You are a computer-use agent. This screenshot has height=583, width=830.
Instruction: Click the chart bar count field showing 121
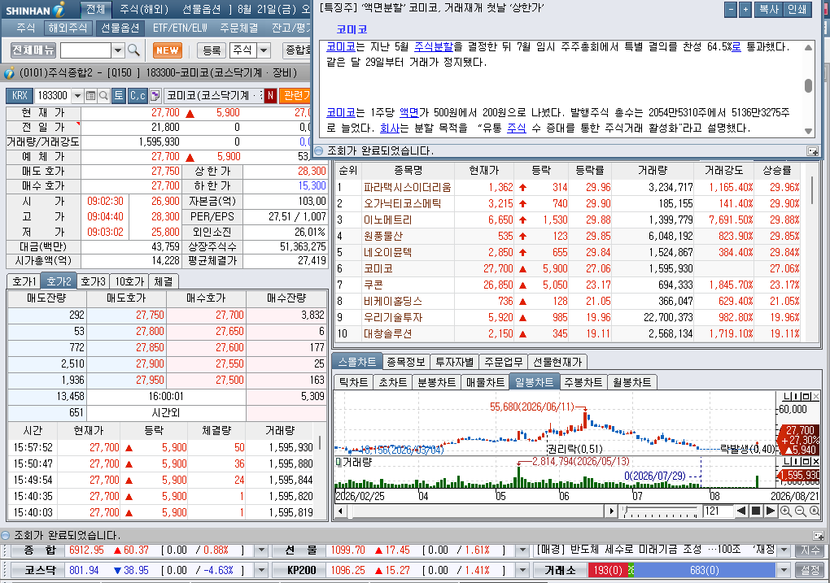click(717, 511)
